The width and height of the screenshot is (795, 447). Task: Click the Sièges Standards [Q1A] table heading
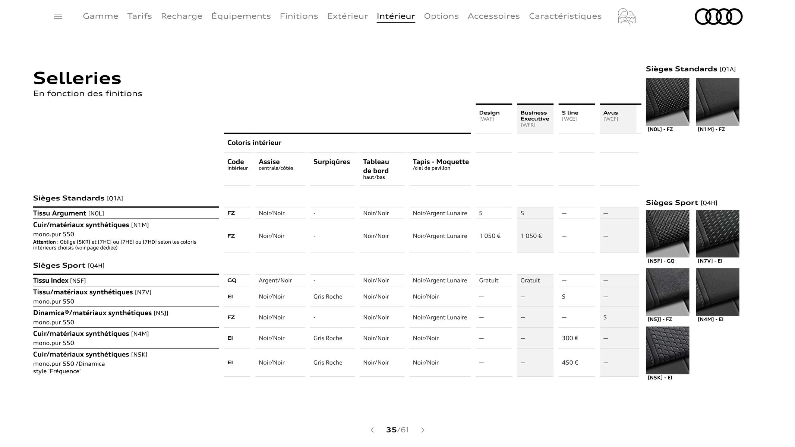[x=78, y=198]
